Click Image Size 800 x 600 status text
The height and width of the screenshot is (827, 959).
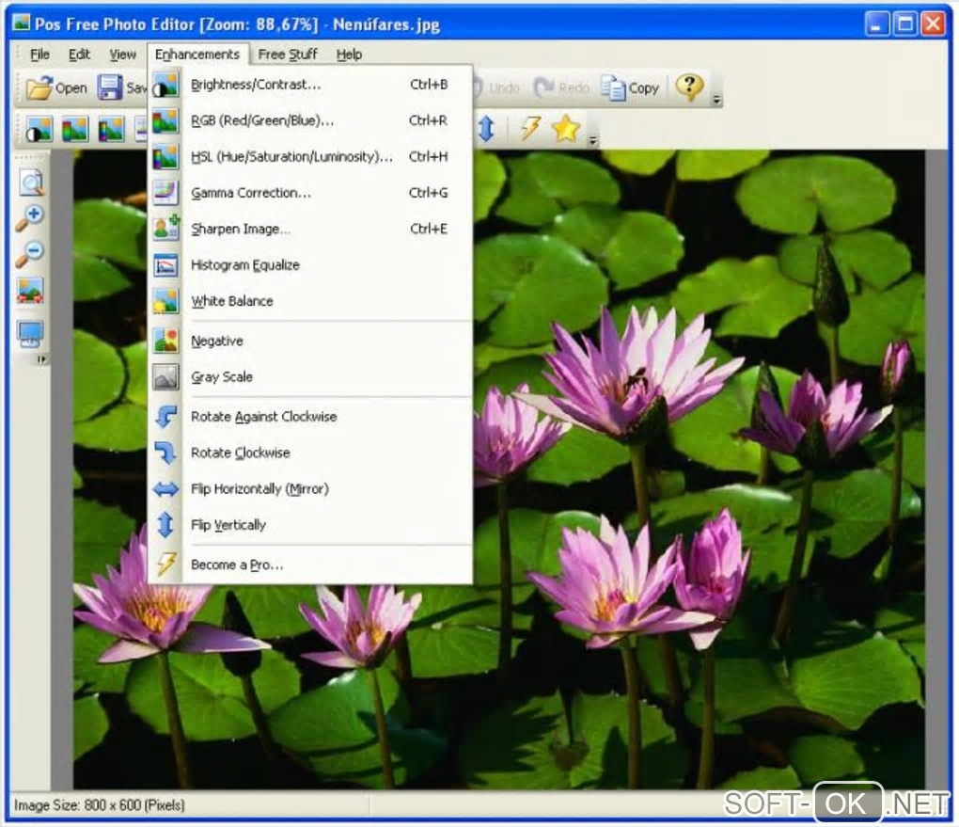pyautogui.click(x=99, y=805)
